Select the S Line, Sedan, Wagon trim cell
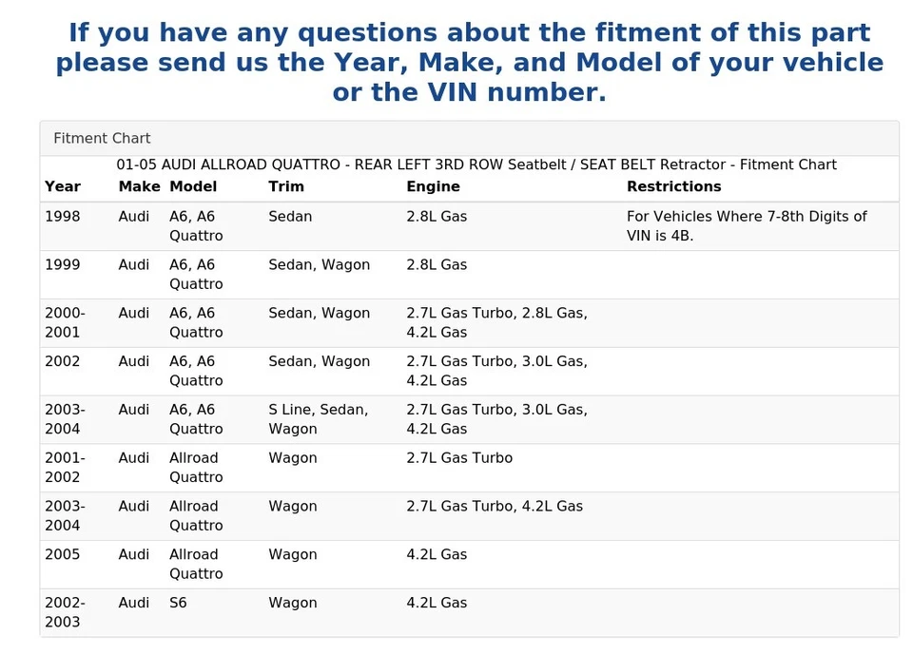The height and width of the screenshot is (655, 913). point(318,419)
